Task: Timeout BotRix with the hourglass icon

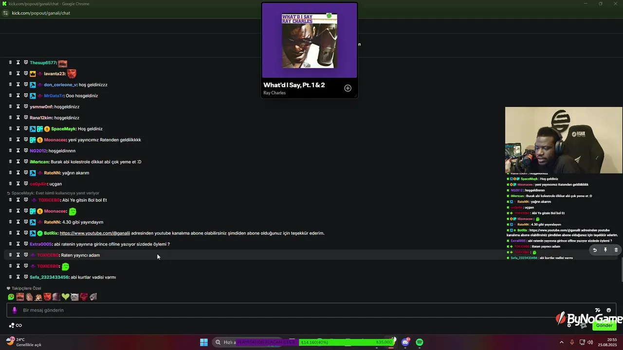Action: (x=18, y=233)
